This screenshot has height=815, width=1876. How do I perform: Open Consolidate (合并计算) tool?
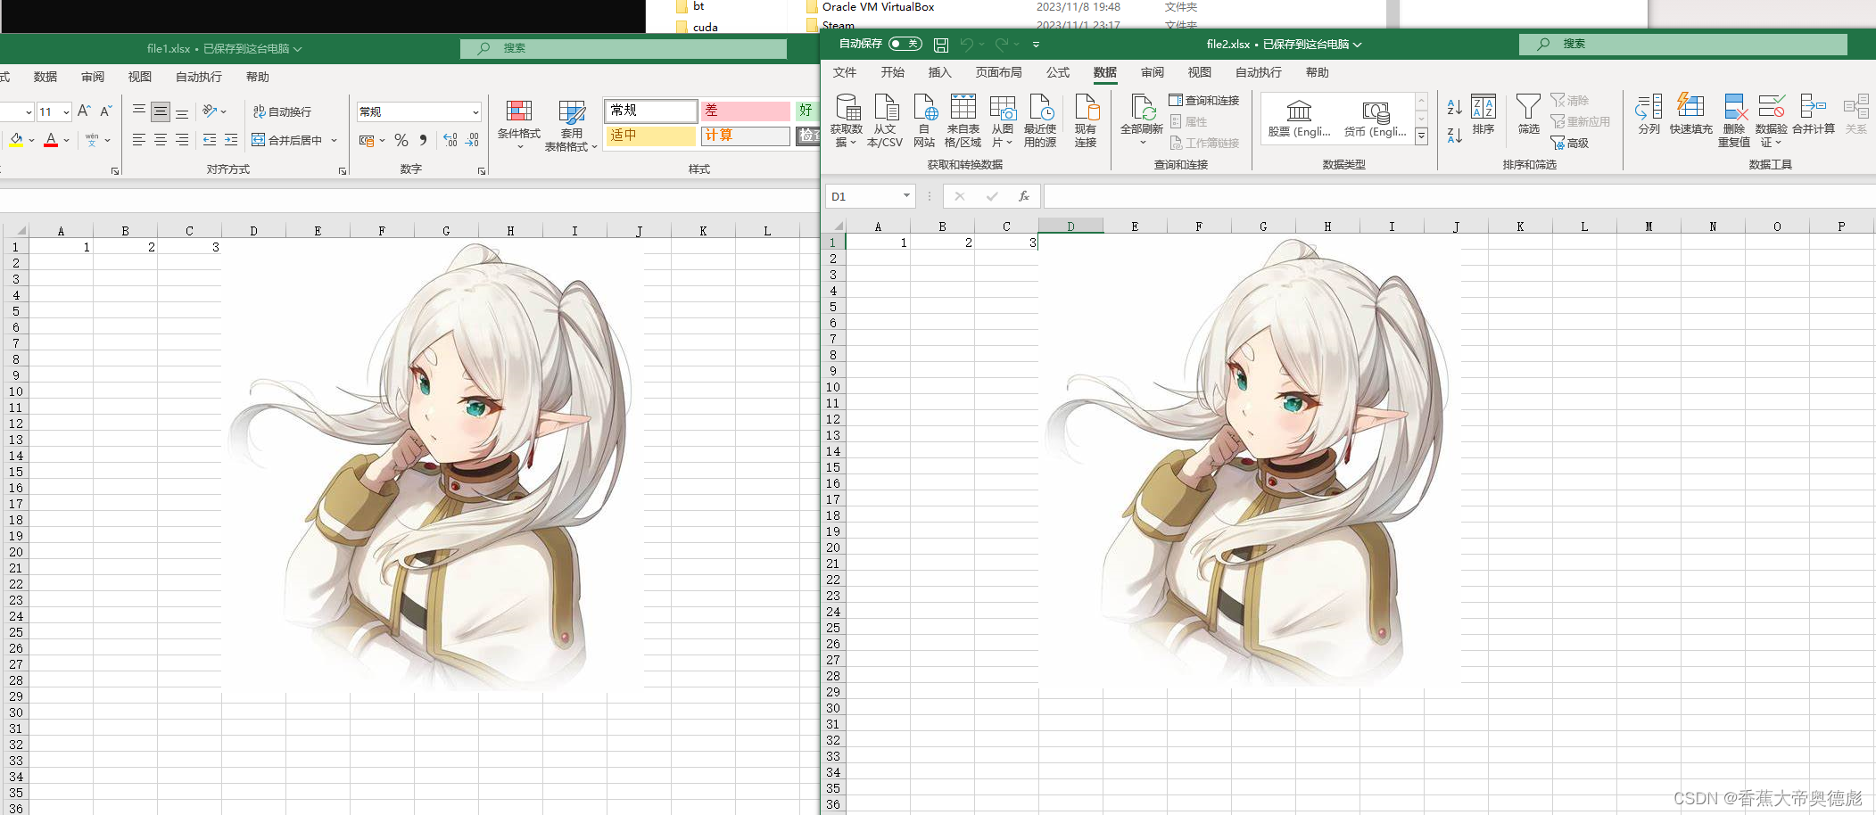(x=1814, y=115)
